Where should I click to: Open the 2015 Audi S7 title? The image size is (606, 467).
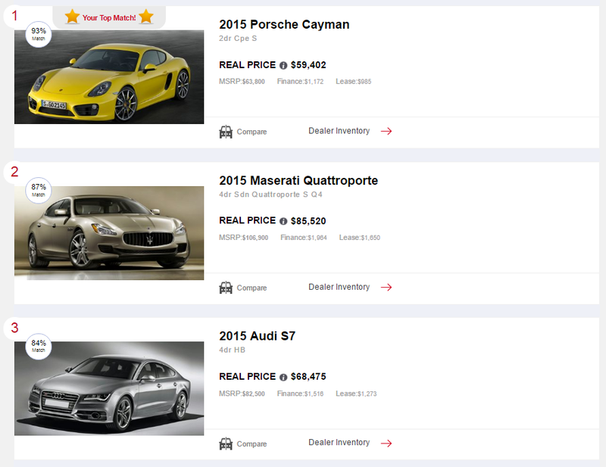(x=257, y=336)
